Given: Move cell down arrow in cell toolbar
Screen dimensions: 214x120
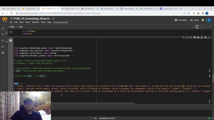Looking at the screenshot, I should point(187,37).
